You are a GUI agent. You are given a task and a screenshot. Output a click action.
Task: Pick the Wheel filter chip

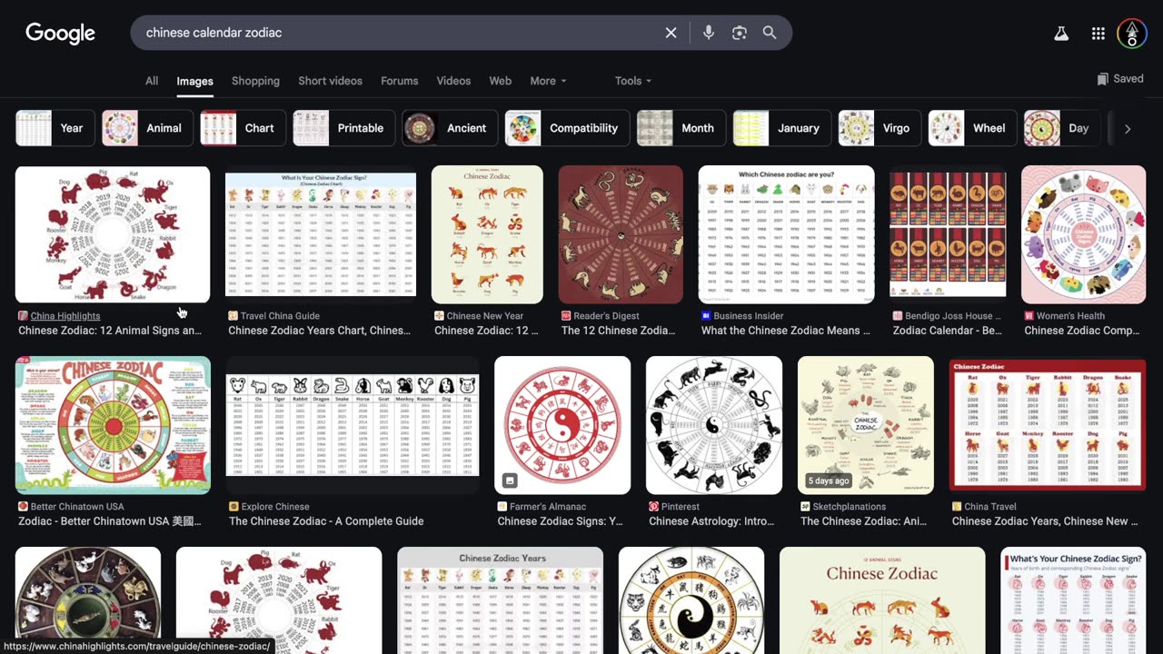[x=972, y=128]
